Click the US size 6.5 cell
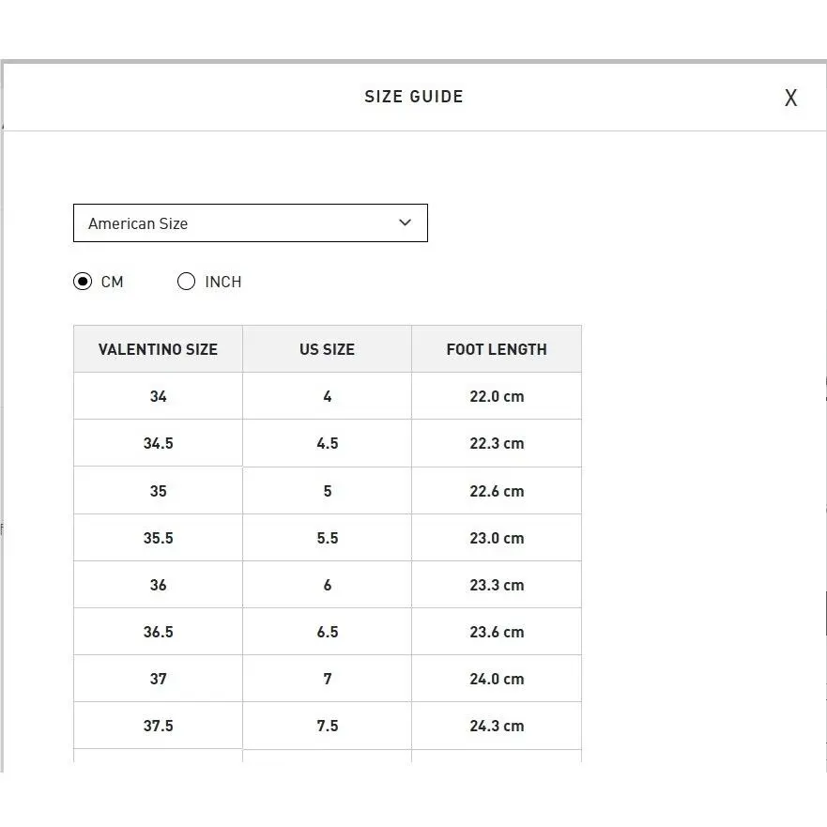The height and width of the screenshot is (827, 827). pyautogui.click(x=327, y=632)
